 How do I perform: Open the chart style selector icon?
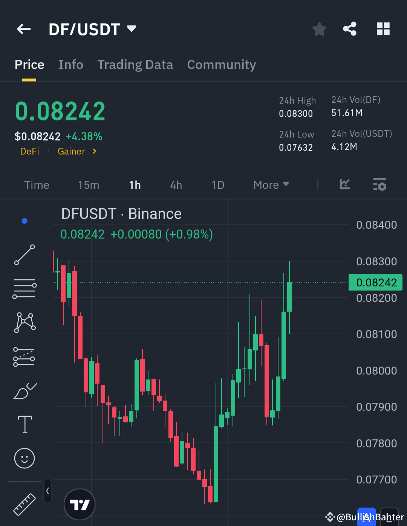pyautogui.click(x=344, y=185)
